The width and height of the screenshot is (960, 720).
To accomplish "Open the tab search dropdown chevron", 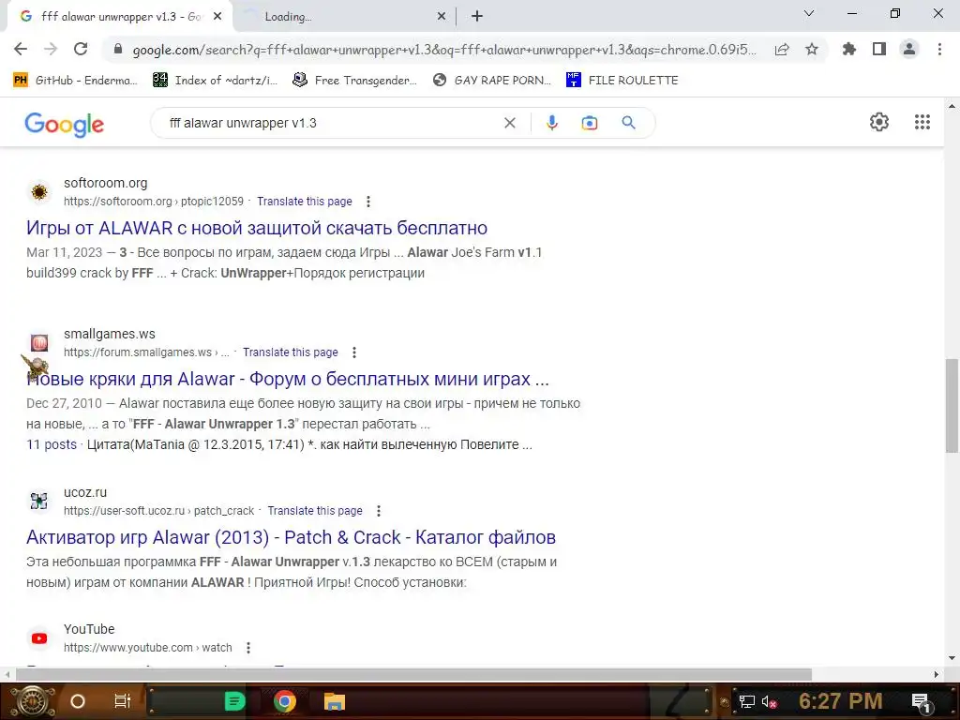I will [x=809, y=13].
